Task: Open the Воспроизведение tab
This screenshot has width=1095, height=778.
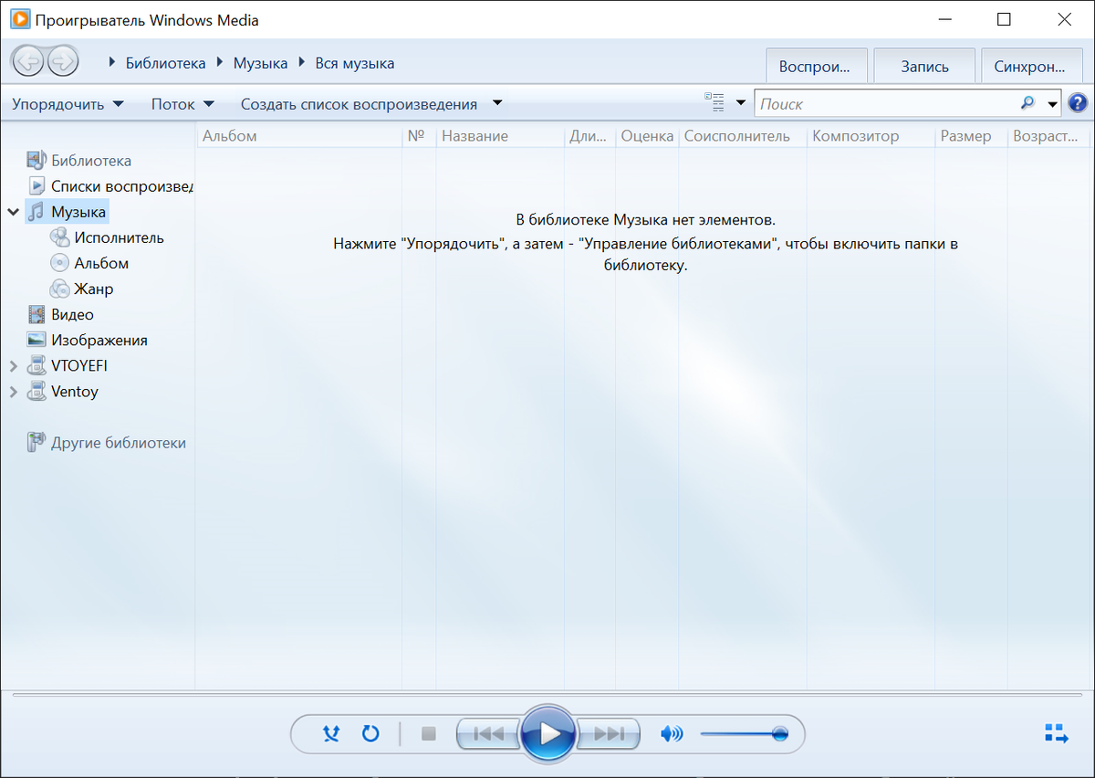Action: pos(816,66)
